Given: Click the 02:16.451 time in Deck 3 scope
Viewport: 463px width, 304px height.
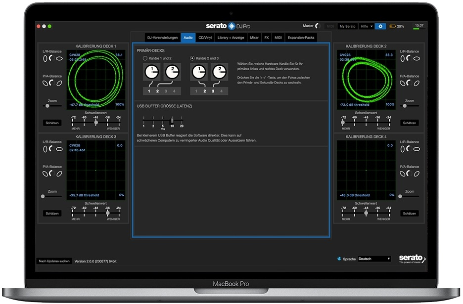Looking at the screenshot, I should pos(77,150).
